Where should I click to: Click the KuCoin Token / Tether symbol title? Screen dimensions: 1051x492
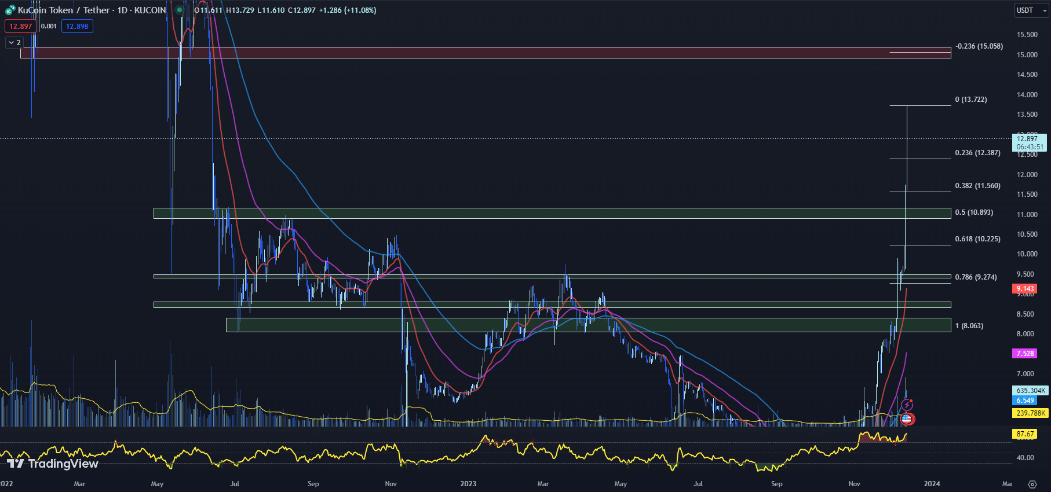coord(92,10)
